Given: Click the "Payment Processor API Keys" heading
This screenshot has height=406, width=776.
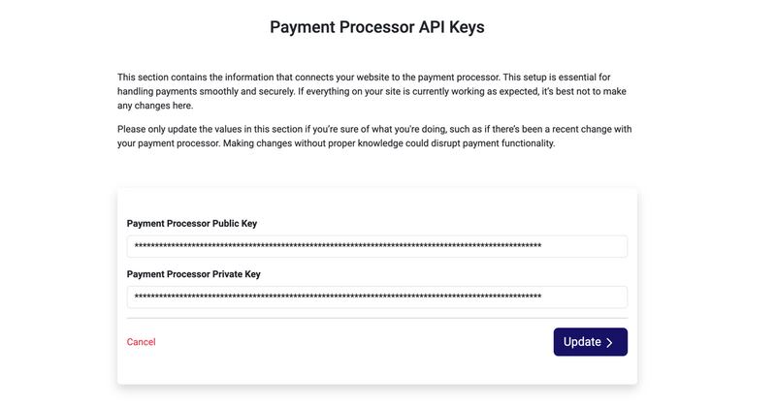Looking at the screenshot, I should [376, 28].
